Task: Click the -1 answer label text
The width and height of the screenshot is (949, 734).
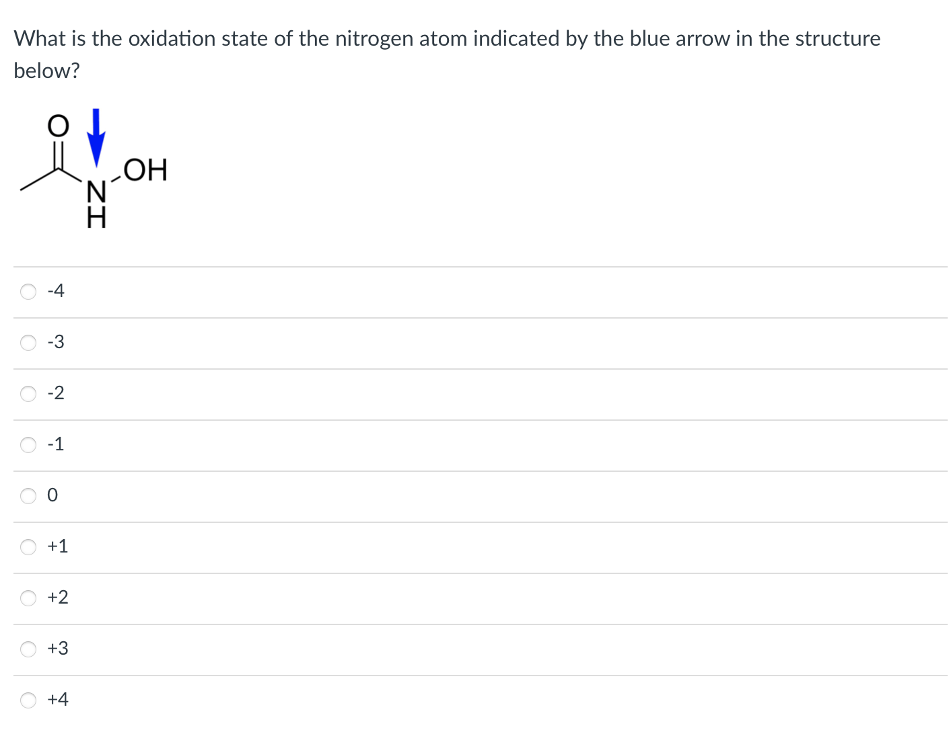Action: (x=56, y=444)
